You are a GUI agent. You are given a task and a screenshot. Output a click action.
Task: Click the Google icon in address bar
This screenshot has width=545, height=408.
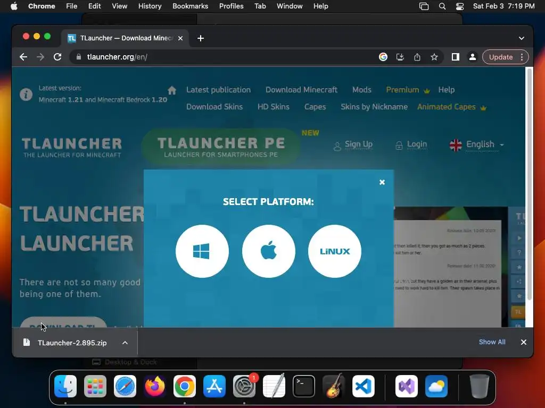[383, 57]
